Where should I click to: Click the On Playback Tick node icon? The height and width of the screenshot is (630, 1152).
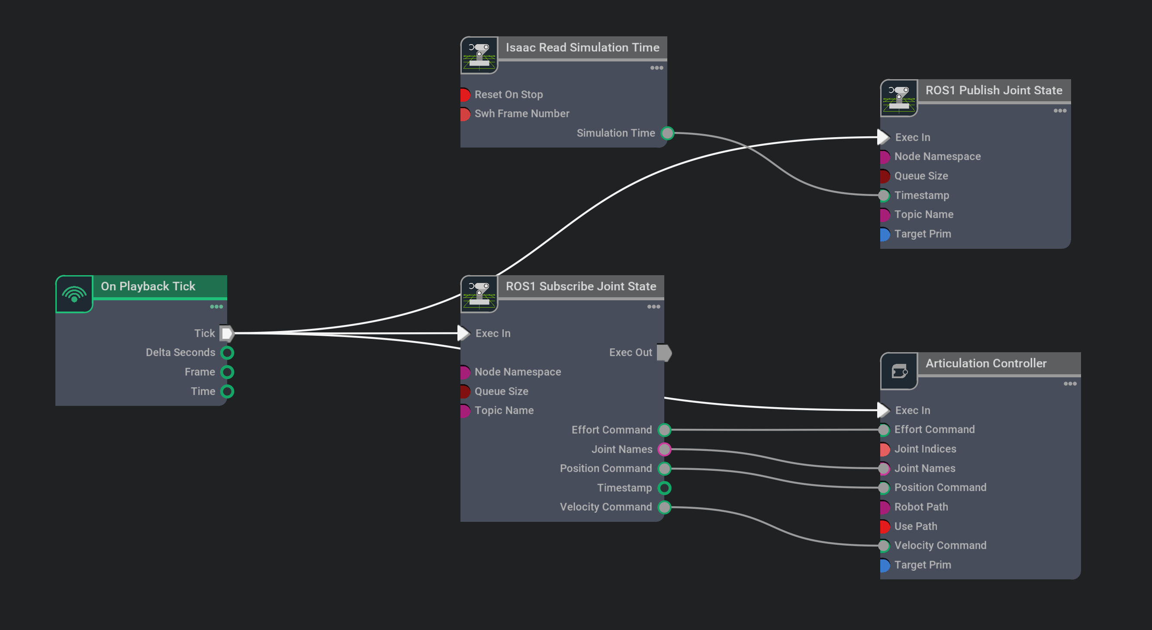click(x=74, y=294)
